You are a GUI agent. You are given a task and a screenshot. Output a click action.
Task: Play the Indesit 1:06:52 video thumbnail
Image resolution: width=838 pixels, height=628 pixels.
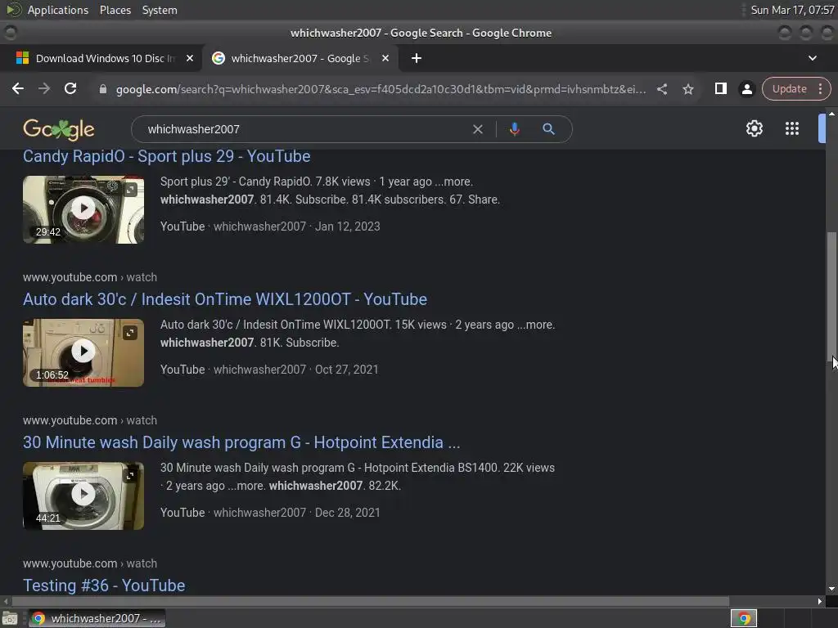83,352
